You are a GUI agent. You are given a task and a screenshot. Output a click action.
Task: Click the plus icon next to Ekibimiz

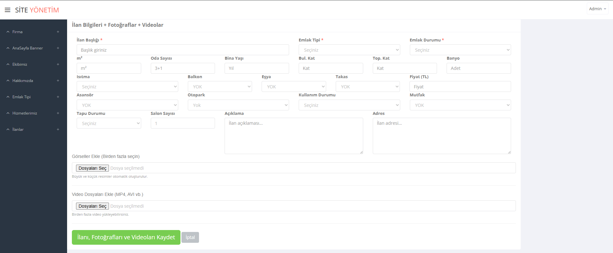(x=58, y=64)
